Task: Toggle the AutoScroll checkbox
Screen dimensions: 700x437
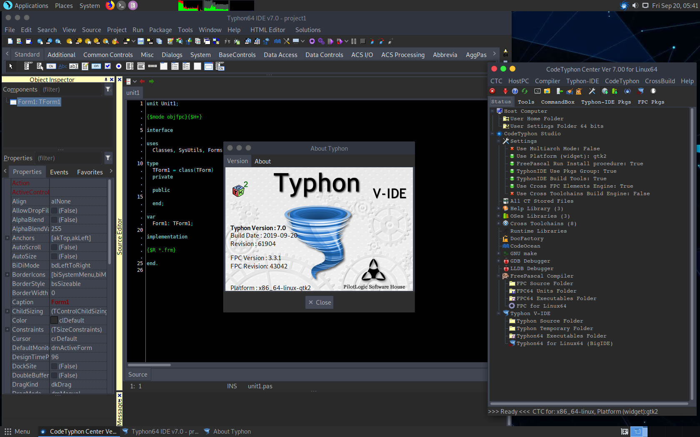Action: [54, 247]
